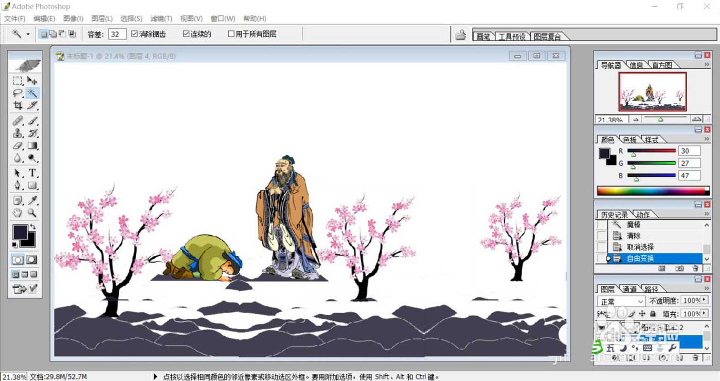Select the Type tool

click(32, 173)
